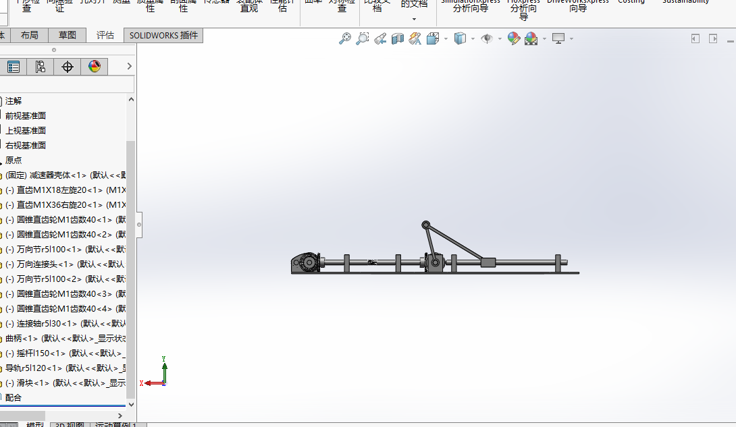Open the Display Style dropdown arrow
736x427 pixels.
pos(473,38)
